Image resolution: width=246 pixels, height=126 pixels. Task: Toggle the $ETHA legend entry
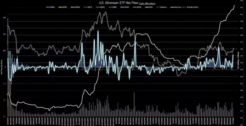[x=50, y=7]
